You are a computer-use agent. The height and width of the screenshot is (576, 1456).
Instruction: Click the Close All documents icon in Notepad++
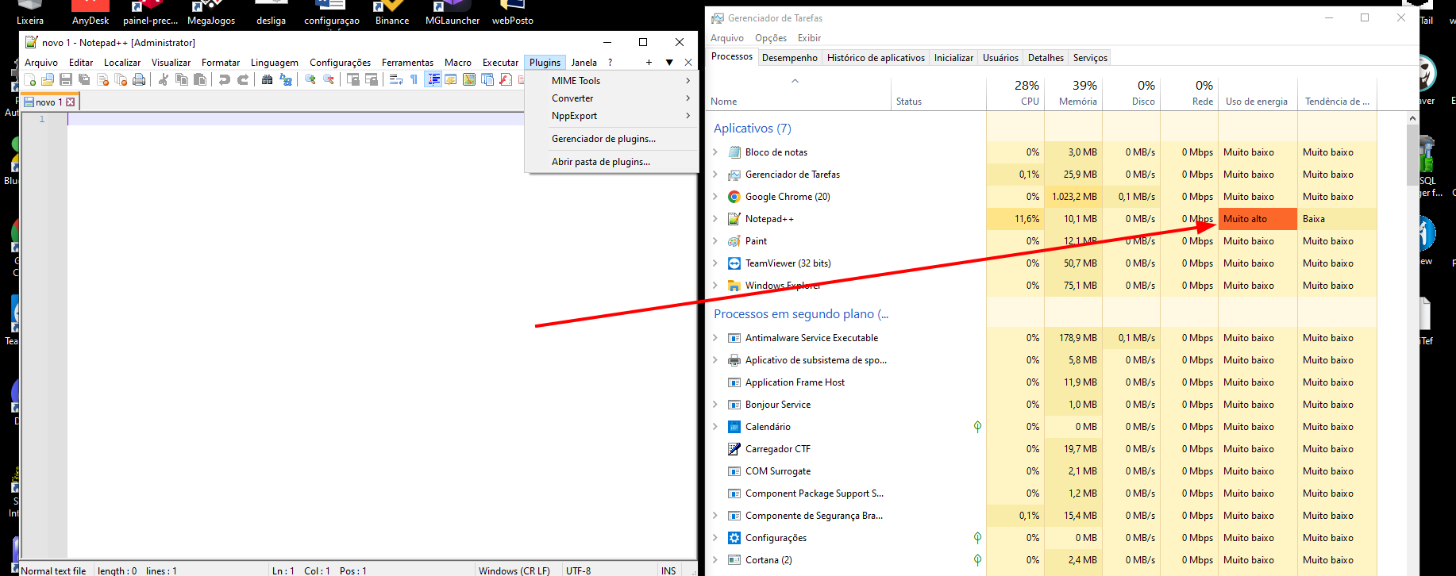(x=121, y=79)
